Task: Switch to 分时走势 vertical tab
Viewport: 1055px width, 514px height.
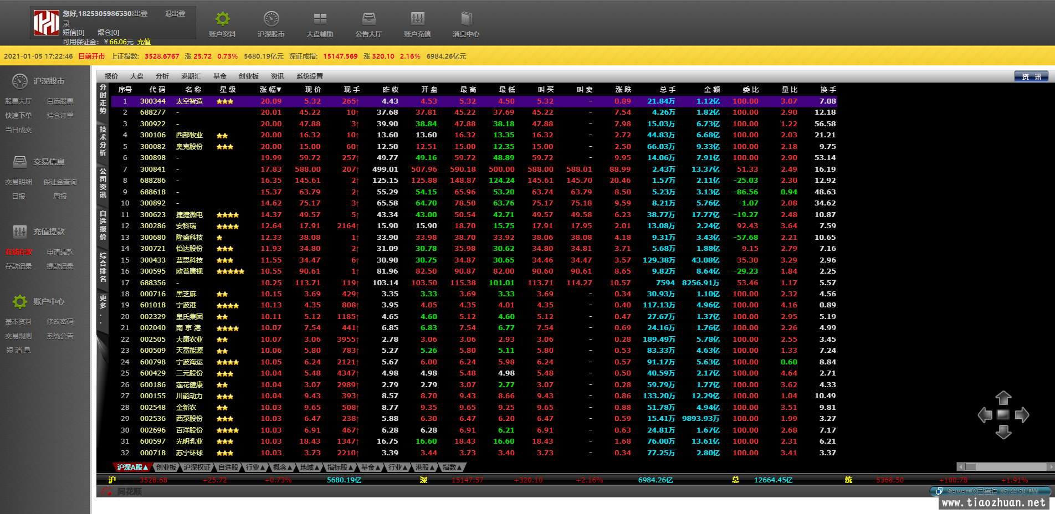Action: click(103, 99)
